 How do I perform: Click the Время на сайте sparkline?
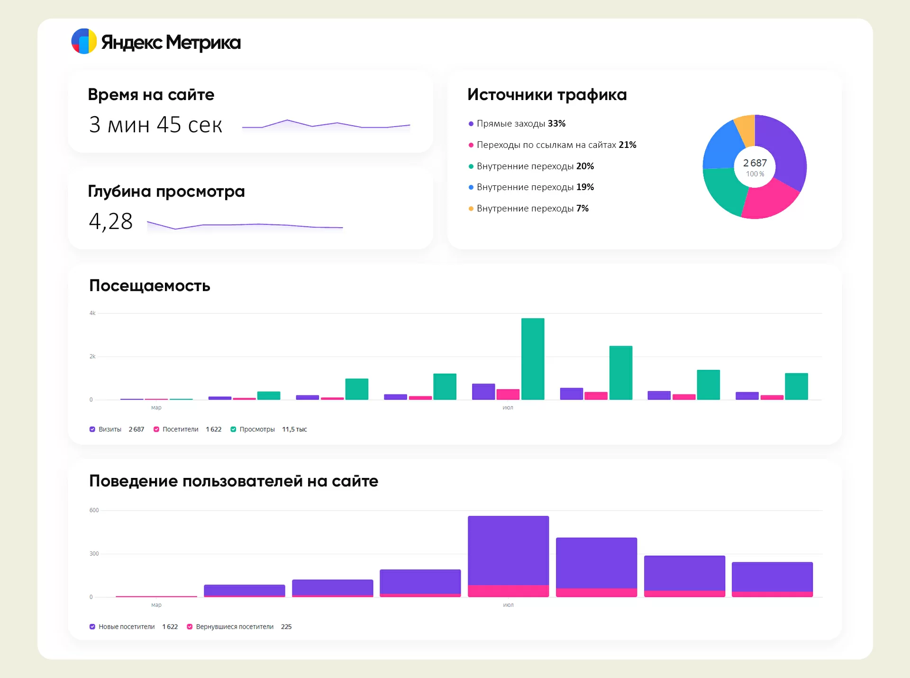click(326, 126)
